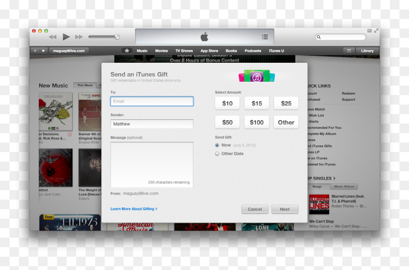This screenshot has height=270, width=409.
Task: Click the Brooke White artist name
Action: click(88, 143)
